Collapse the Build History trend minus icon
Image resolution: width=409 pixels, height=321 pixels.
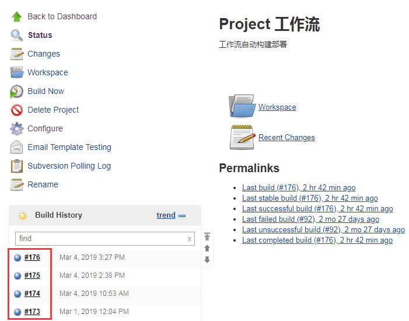pyautogui.click(x=182, y=216)
